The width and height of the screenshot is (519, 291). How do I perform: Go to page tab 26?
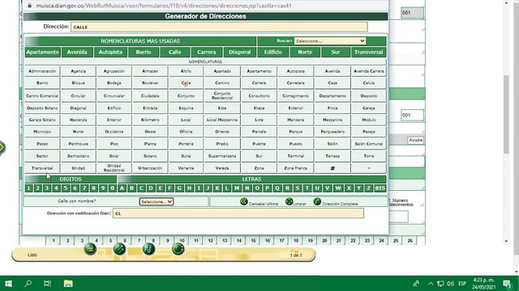pos(410,241)
